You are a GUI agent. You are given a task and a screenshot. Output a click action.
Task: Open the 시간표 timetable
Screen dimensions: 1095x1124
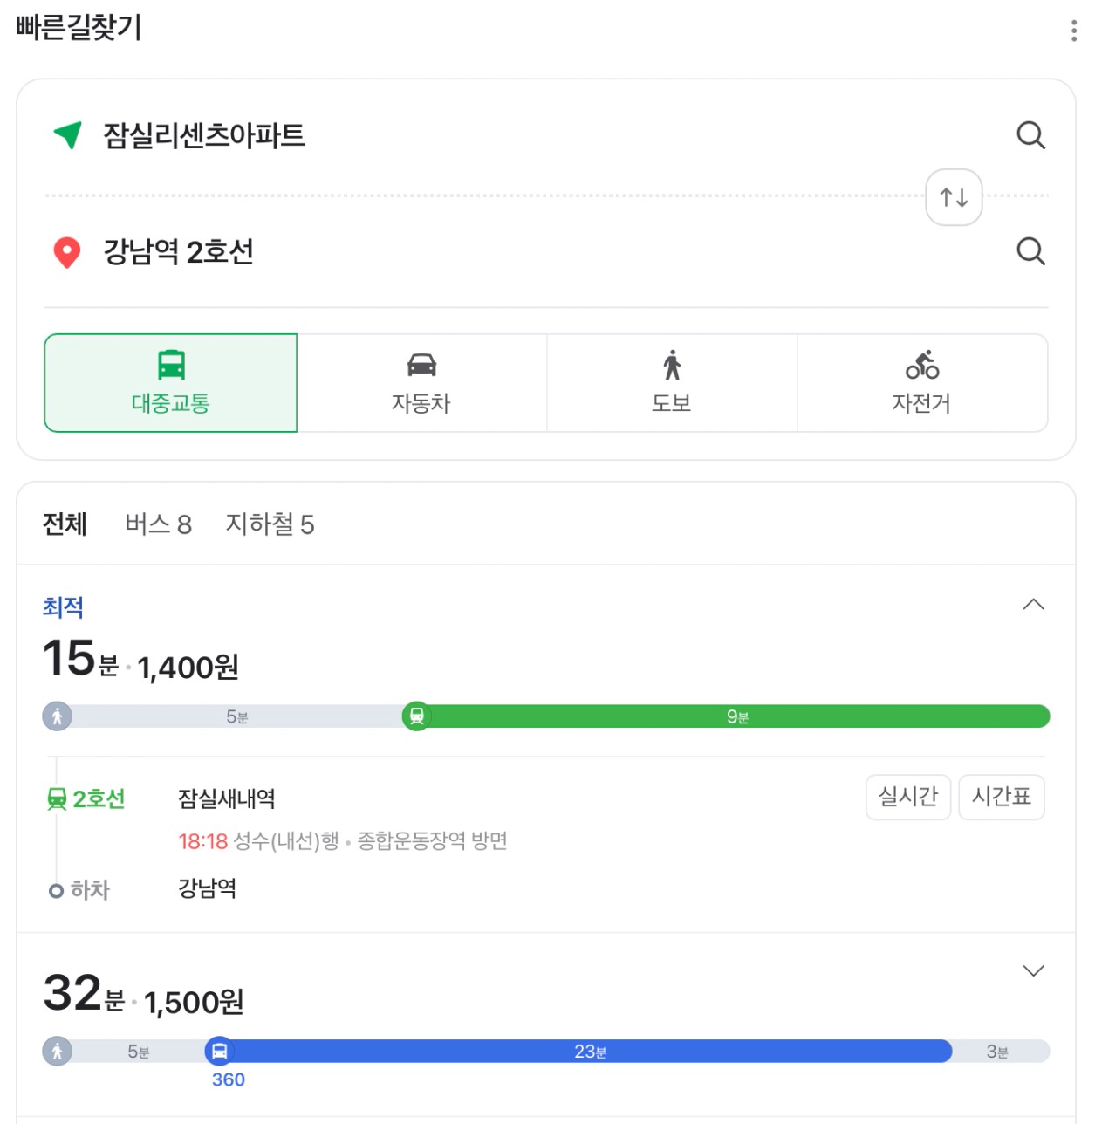[1002, 797]
